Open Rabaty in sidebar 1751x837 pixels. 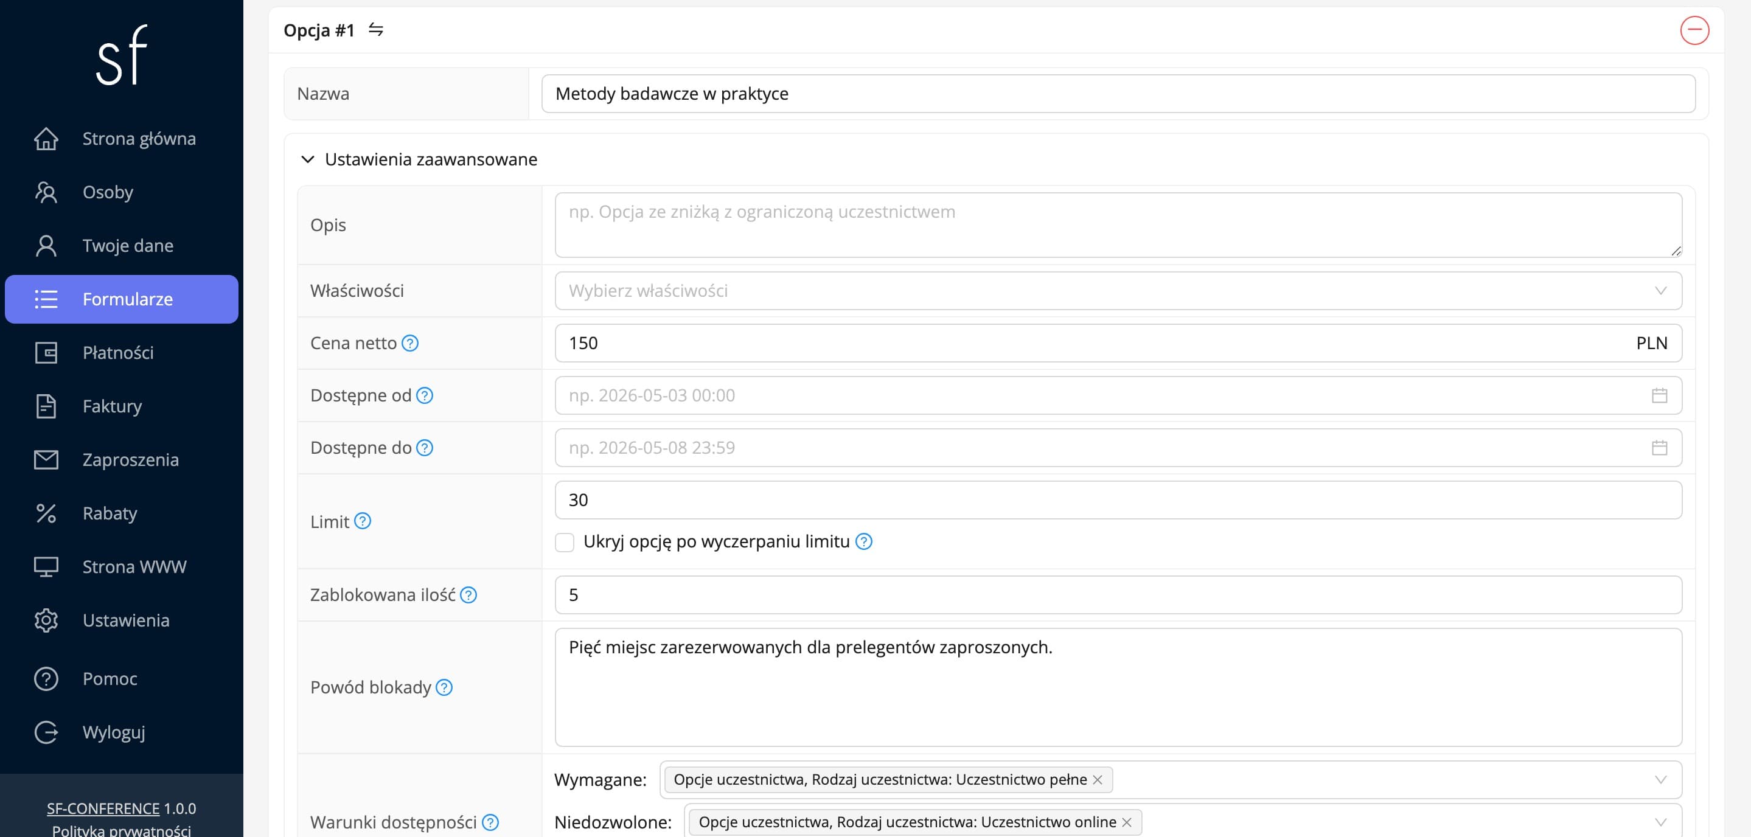[x=122, y=513]
